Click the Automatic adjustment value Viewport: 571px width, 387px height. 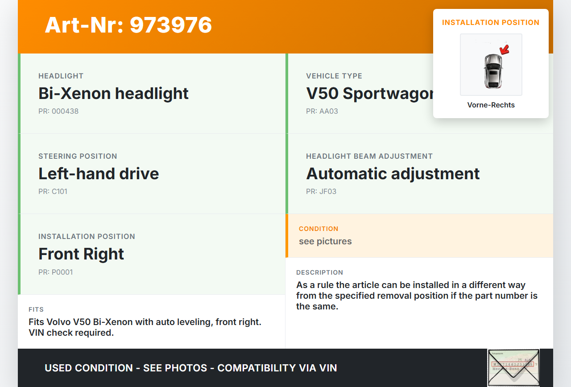coord(393,173)
